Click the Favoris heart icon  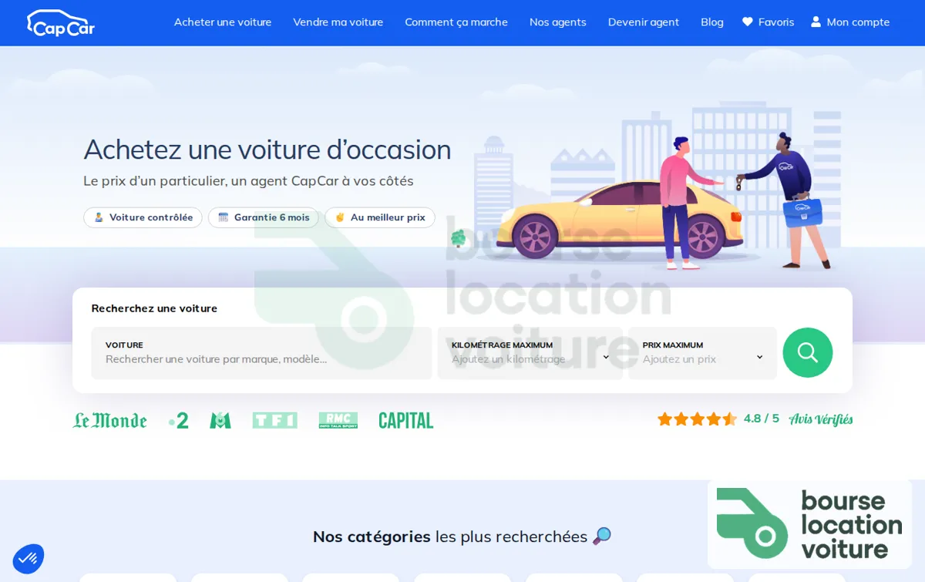click(748, 22)
